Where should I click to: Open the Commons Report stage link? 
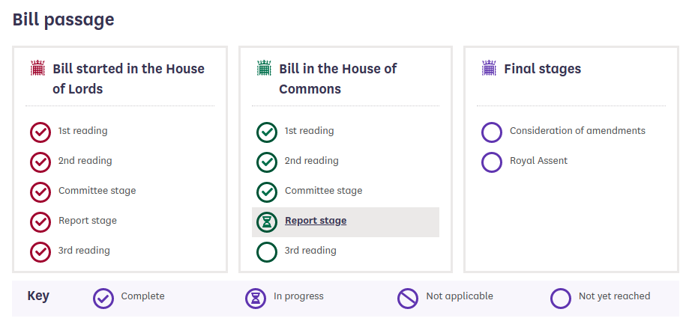point(316,221)
